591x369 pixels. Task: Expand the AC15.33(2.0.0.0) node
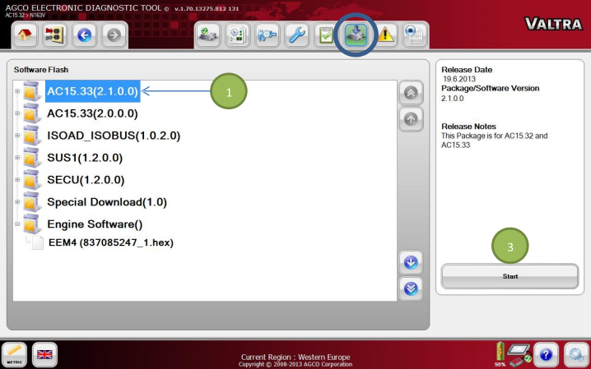point(17,113)
